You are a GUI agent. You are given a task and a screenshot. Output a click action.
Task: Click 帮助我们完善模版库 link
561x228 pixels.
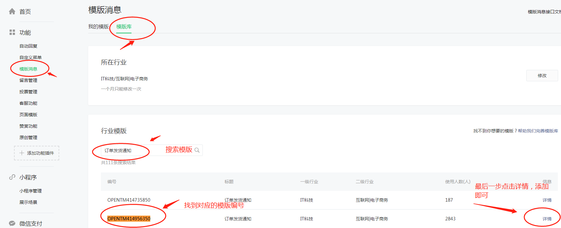click(538, 131)
